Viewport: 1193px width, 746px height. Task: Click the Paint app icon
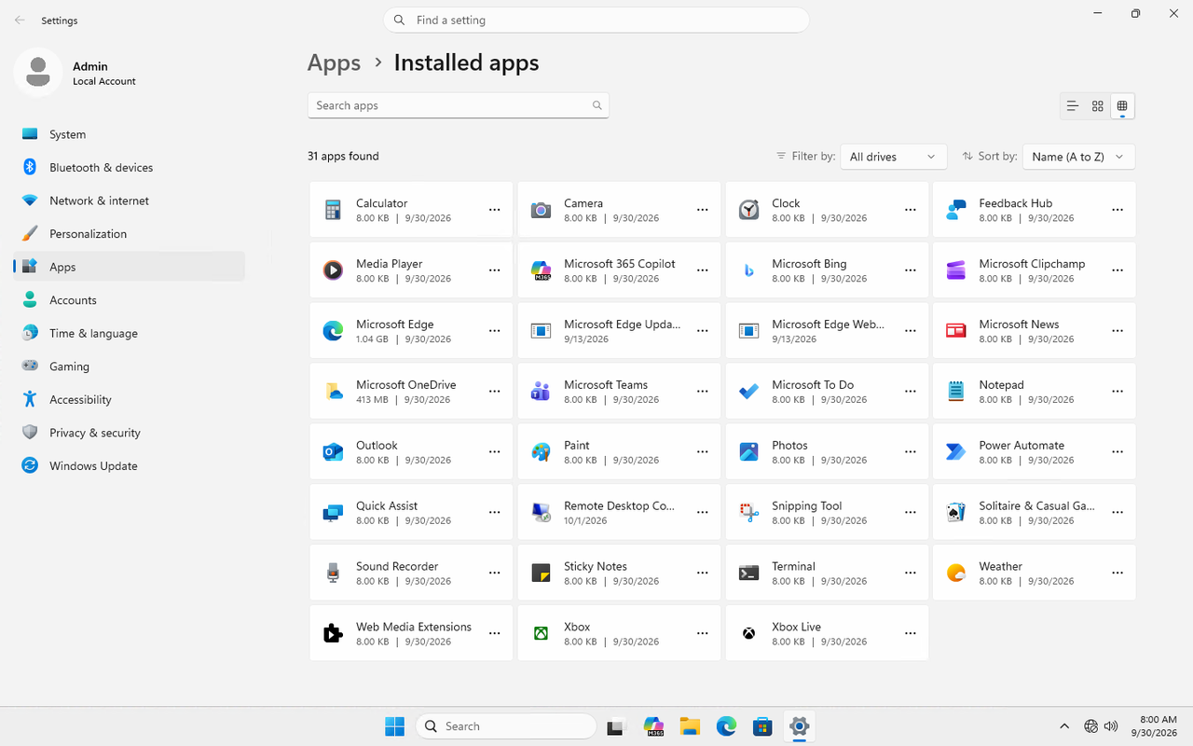541,452
